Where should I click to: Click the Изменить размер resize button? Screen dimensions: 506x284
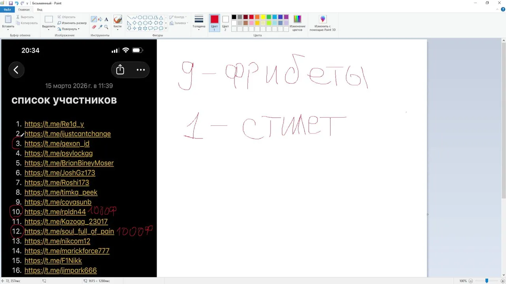pyautogui.click(x=72, y=23)
